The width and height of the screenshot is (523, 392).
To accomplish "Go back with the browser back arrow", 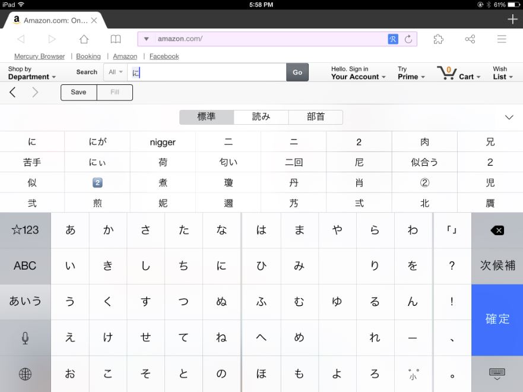I will [x=21, y=39].
